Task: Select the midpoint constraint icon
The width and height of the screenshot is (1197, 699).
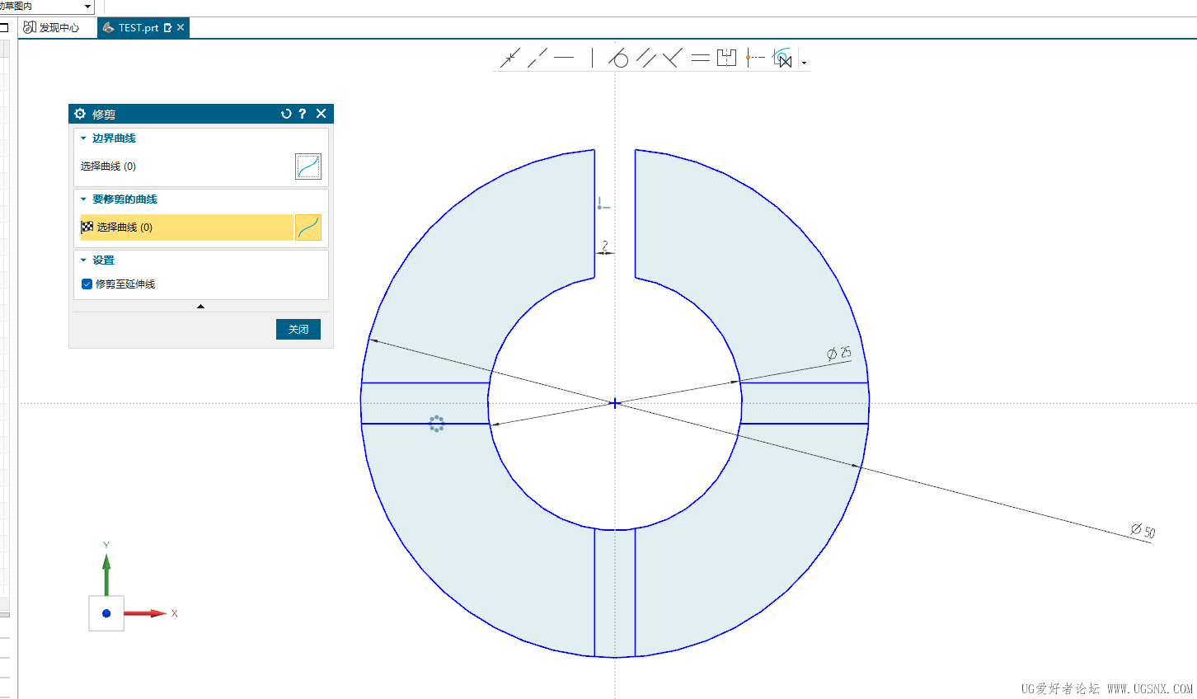Action: coord(510,58)
